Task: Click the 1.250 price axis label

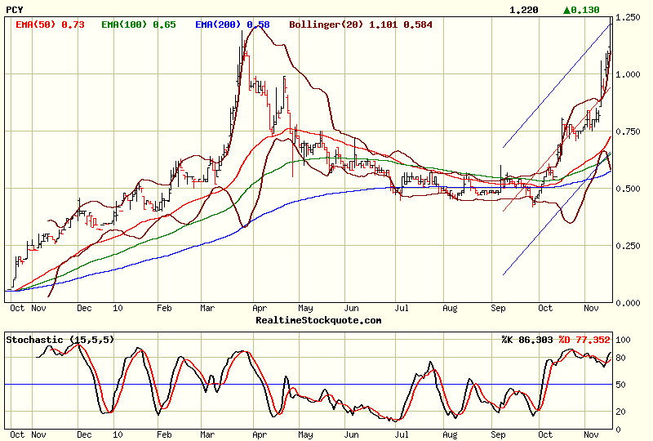Action: coord(628,17)
